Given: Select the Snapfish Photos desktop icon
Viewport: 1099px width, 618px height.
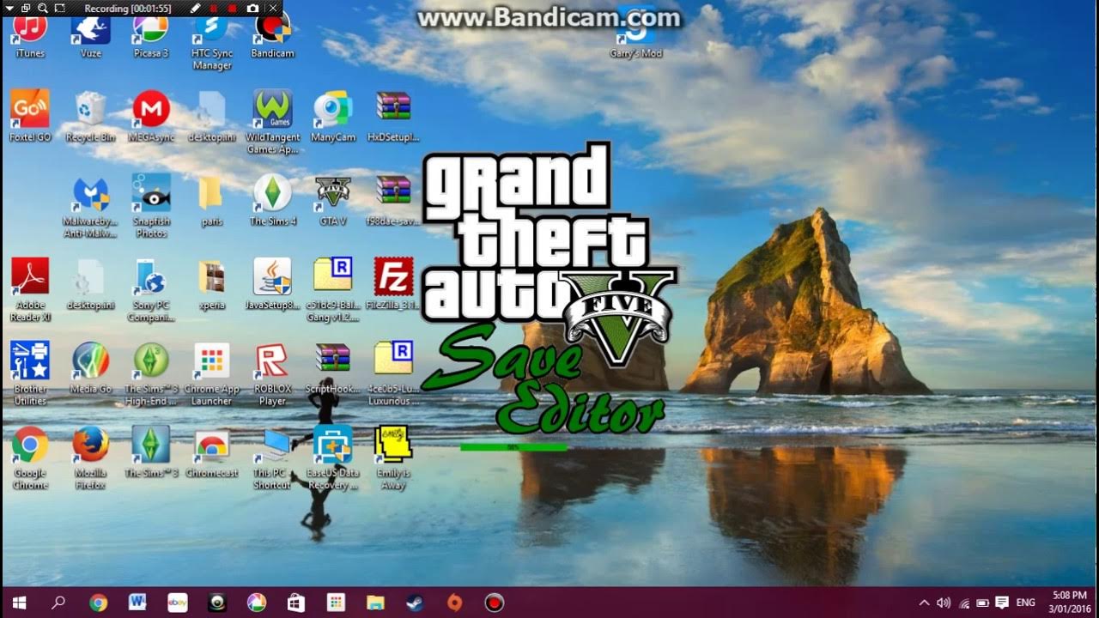Looking at the screenshot, I should tap(151, 206).
